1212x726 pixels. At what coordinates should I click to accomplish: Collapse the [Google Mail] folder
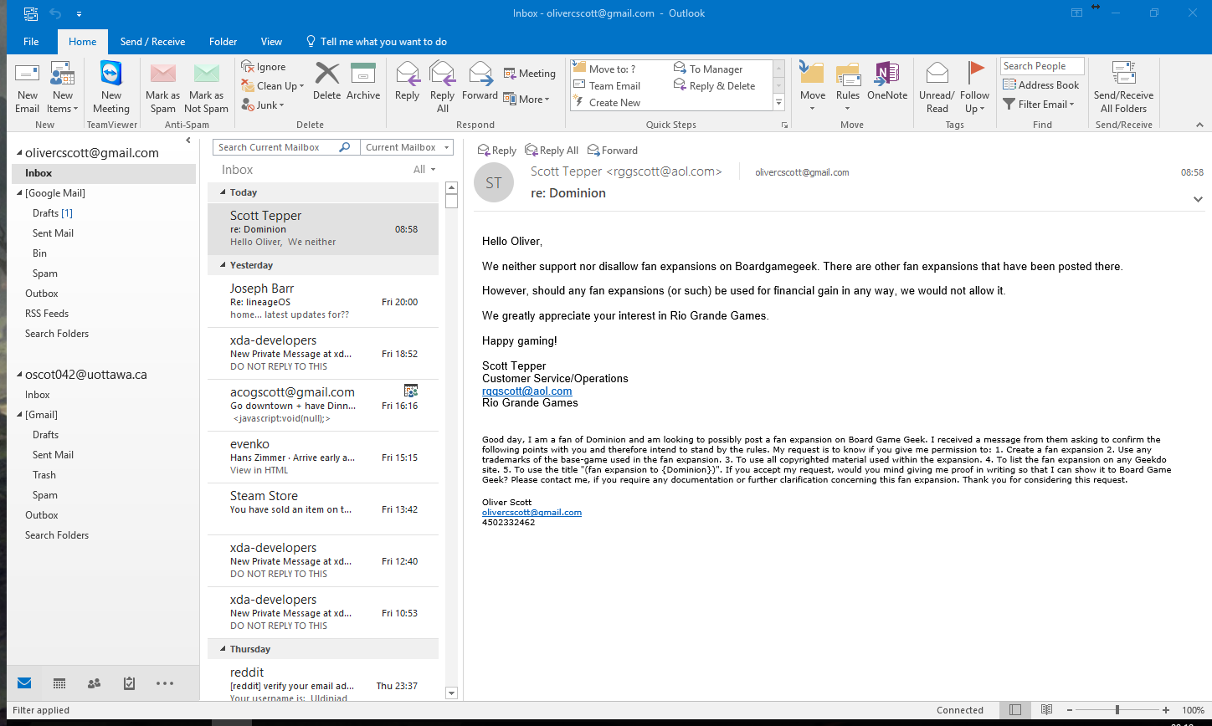tap(20, 194)
